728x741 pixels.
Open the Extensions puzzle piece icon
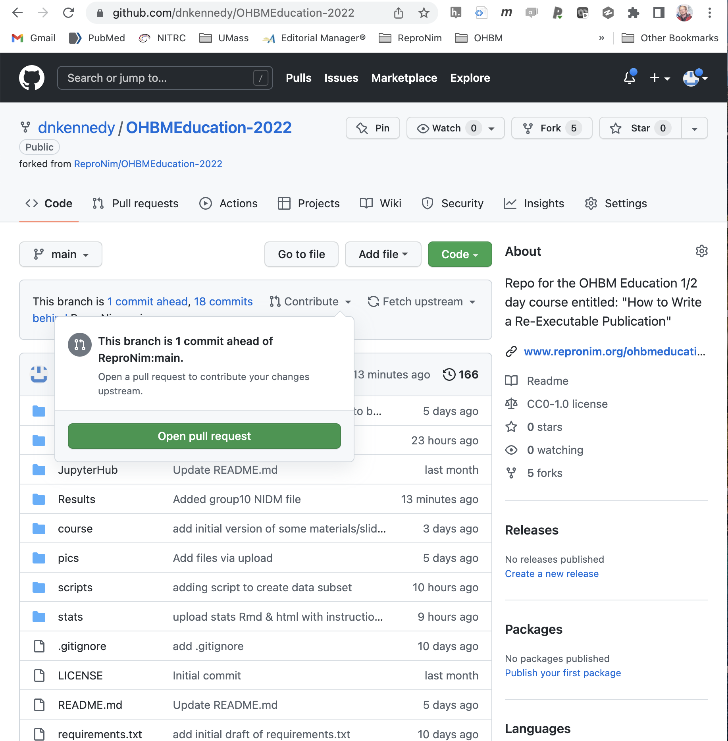634,13
